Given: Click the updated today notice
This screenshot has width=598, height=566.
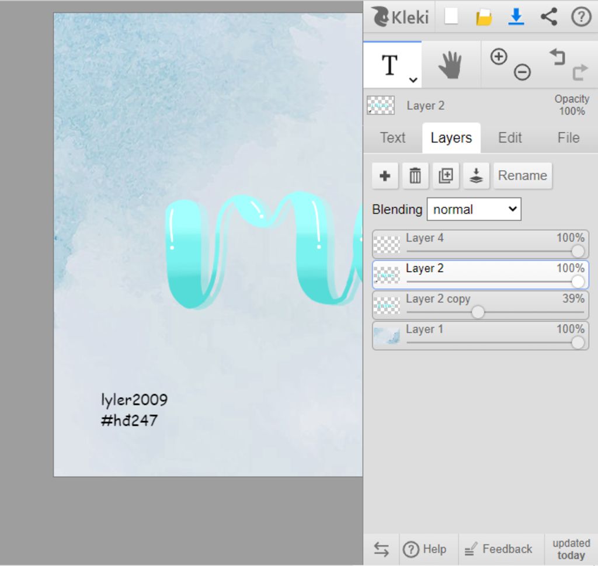Looking at the screenshot, I should pyautogui.click(x=571, y=549).
